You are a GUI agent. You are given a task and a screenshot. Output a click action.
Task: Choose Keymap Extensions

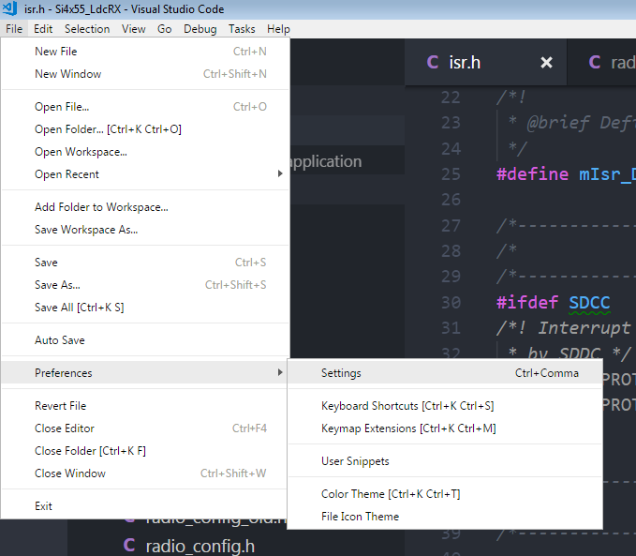click(x=407, y=428)
